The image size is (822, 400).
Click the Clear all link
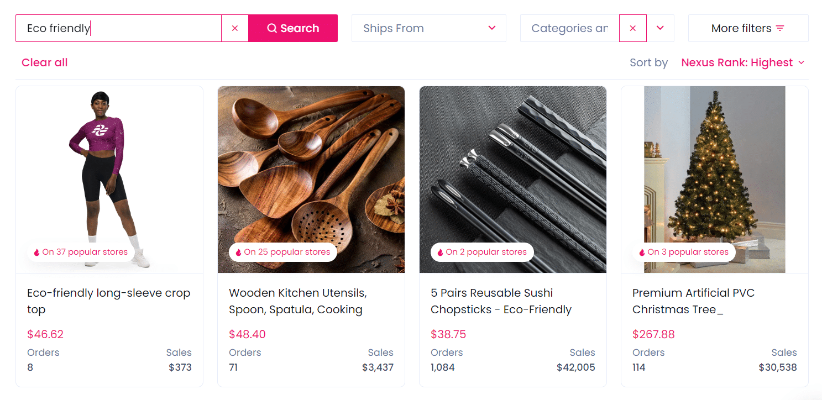45,62
